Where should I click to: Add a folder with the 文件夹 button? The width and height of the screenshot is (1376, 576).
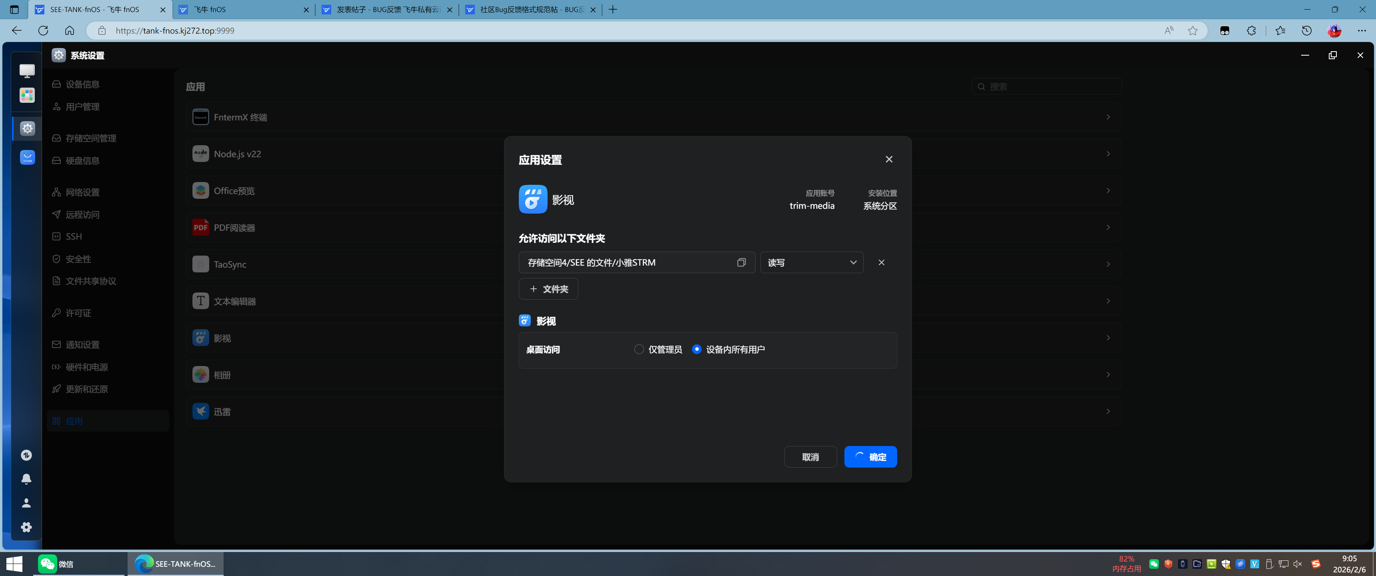(548, 289)
